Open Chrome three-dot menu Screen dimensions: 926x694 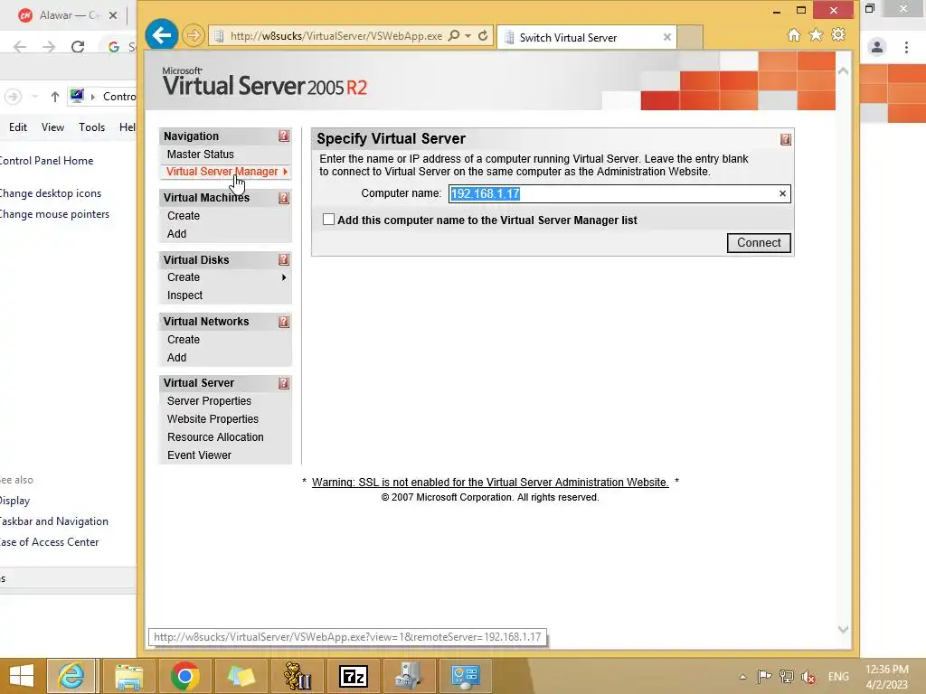click(x=906, y=47)
